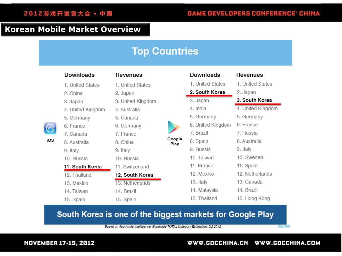Click the "iOS" label under the App Store icon

[50, 140]
